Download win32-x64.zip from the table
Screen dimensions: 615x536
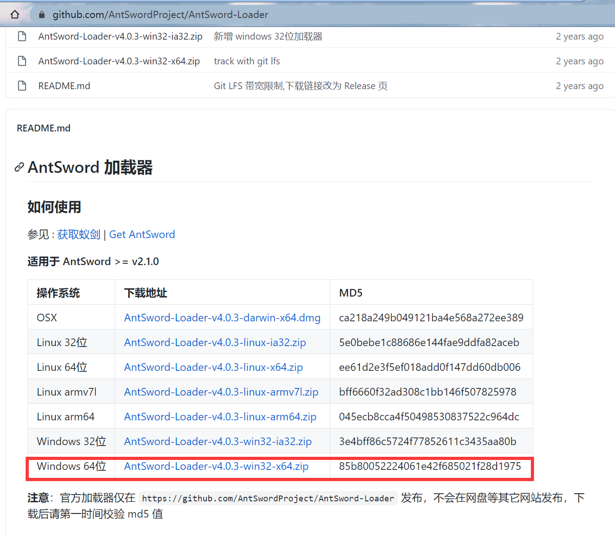216,466
